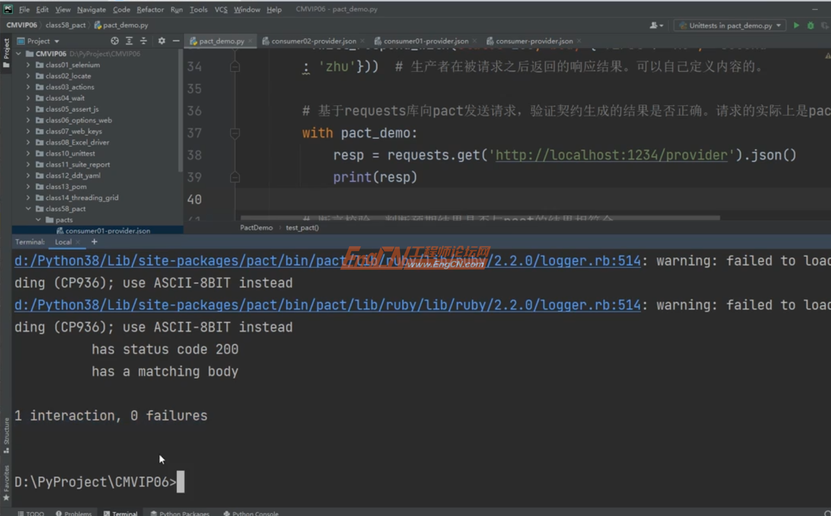Select test_pact() in the breadcrumb bar
This screenshot has height=516, width=831.
point(302,228)
